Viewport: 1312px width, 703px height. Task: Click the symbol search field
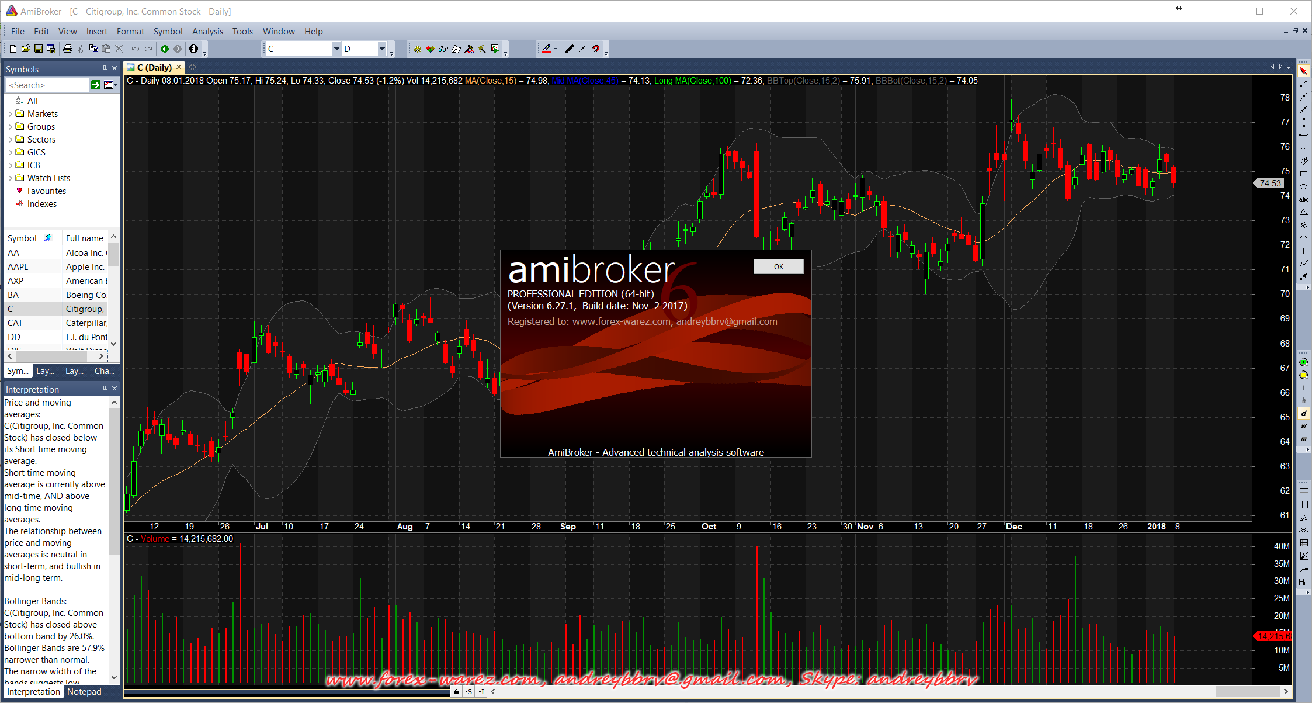tap(47, 85)
